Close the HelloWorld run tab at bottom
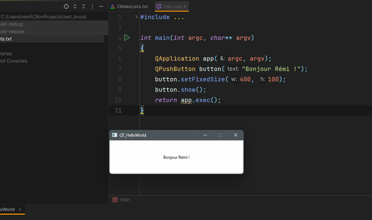Screen dimensions: 372x220 point(20,210)
